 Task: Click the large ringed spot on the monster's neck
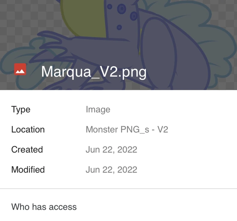pos(121,9)
